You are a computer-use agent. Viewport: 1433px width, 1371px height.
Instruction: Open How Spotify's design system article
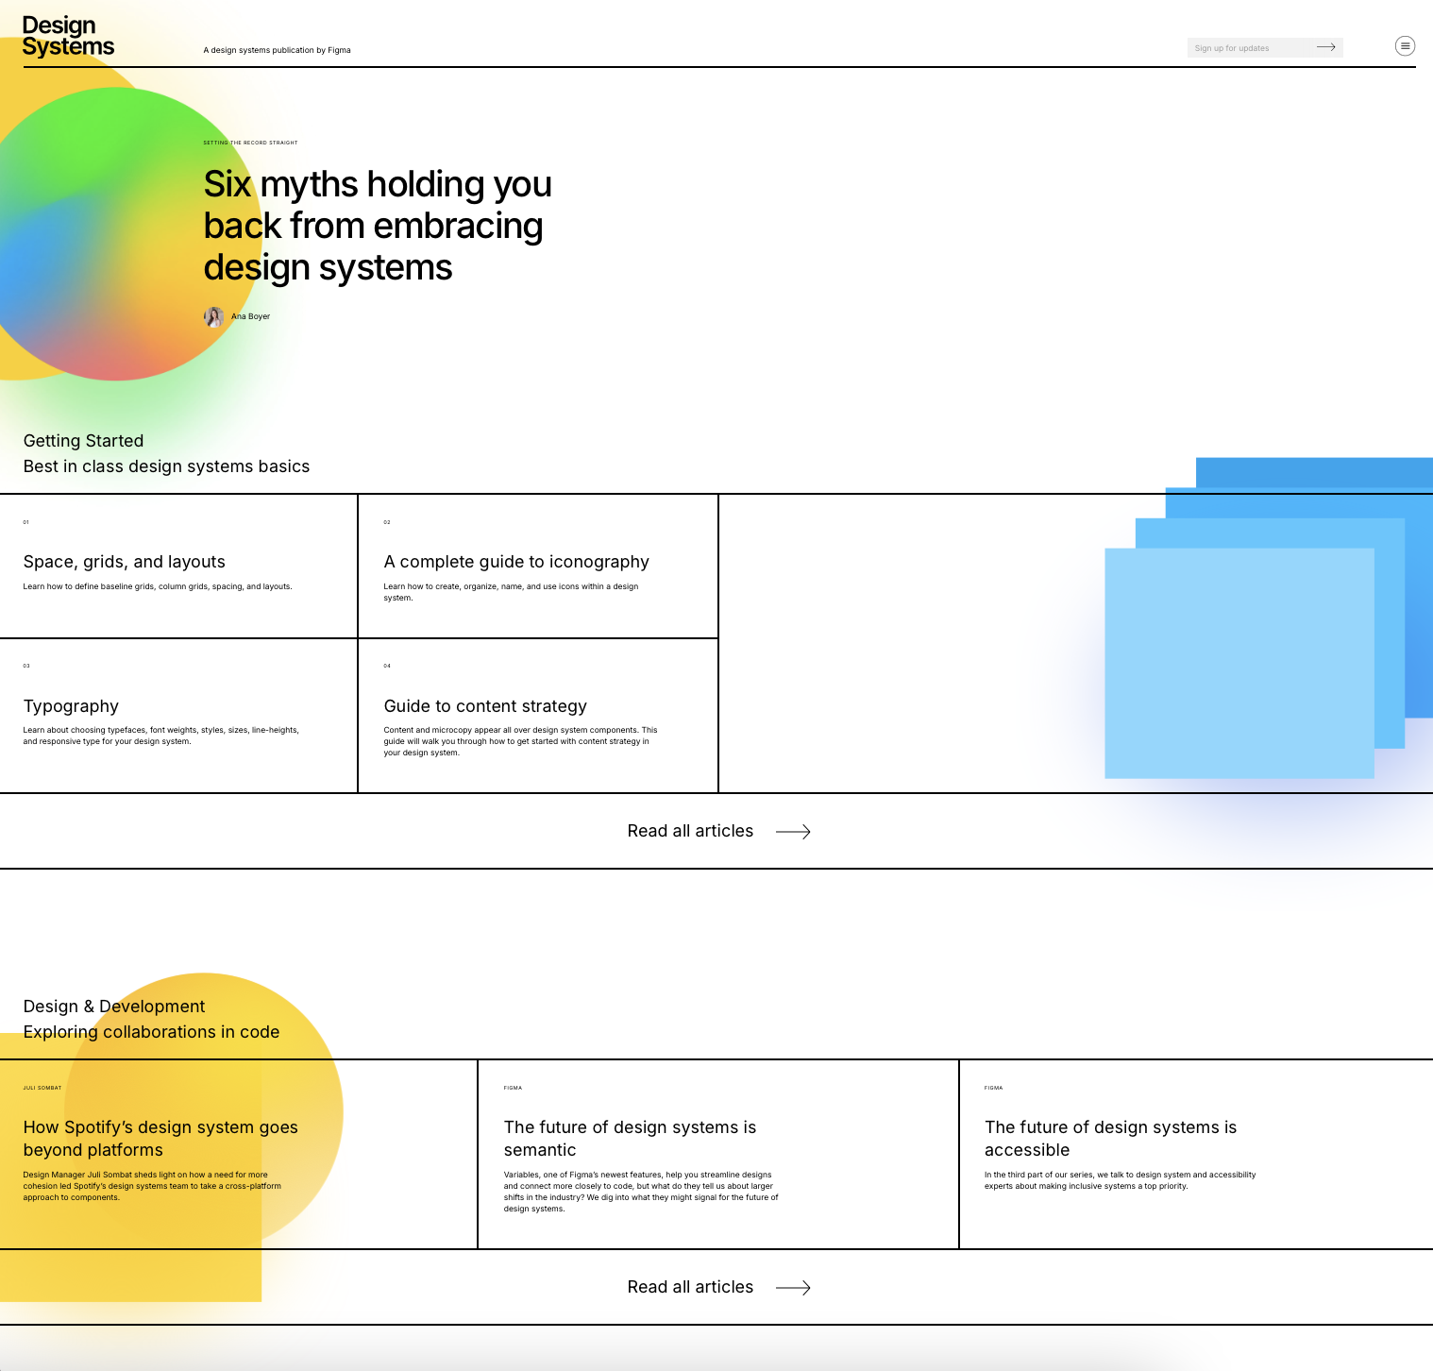tap(160, 1139)
